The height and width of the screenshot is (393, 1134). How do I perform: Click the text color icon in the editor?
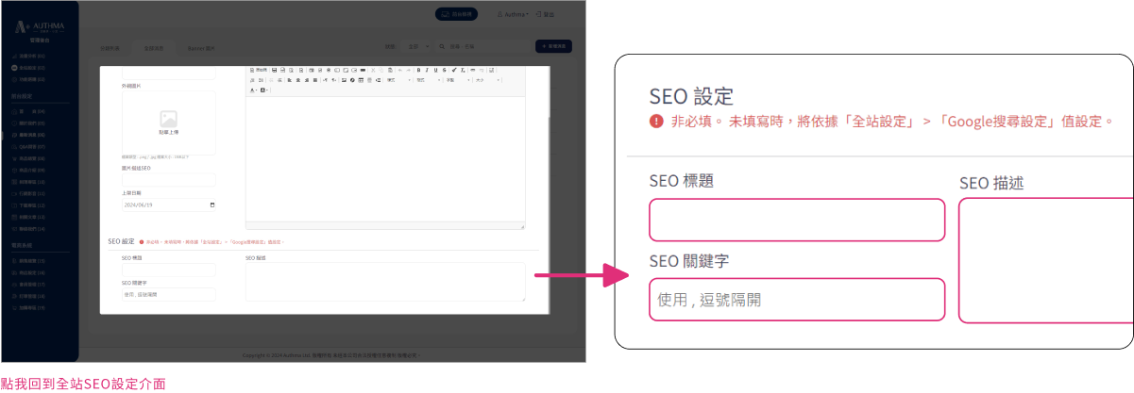252,90
